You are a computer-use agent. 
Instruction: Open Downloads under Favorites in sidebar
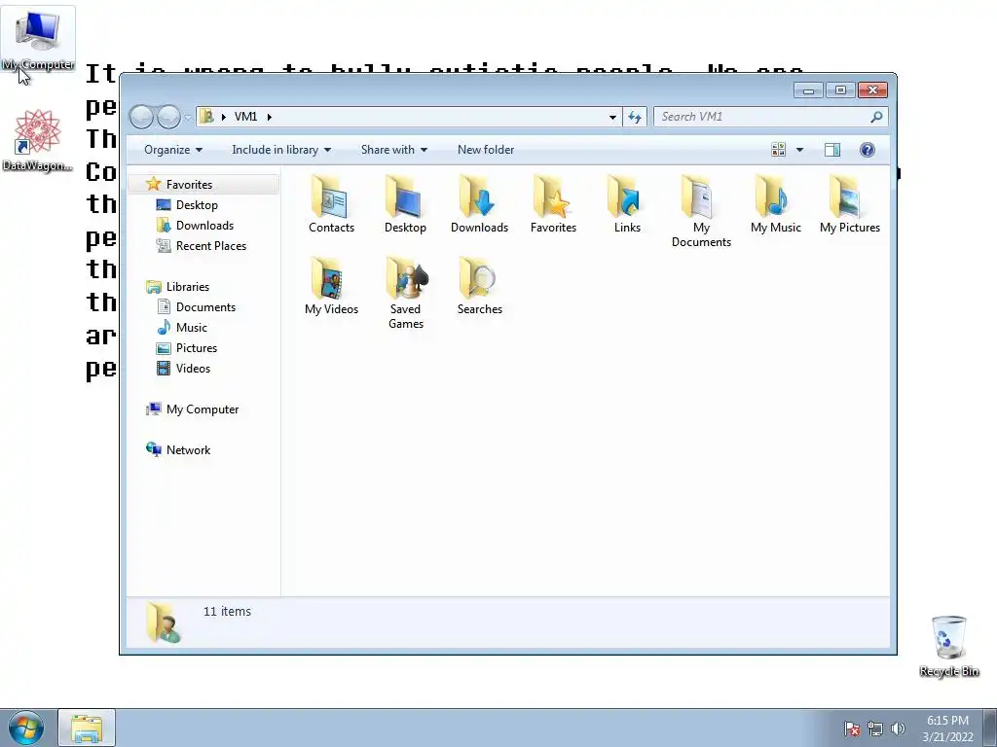click(204, 226)
